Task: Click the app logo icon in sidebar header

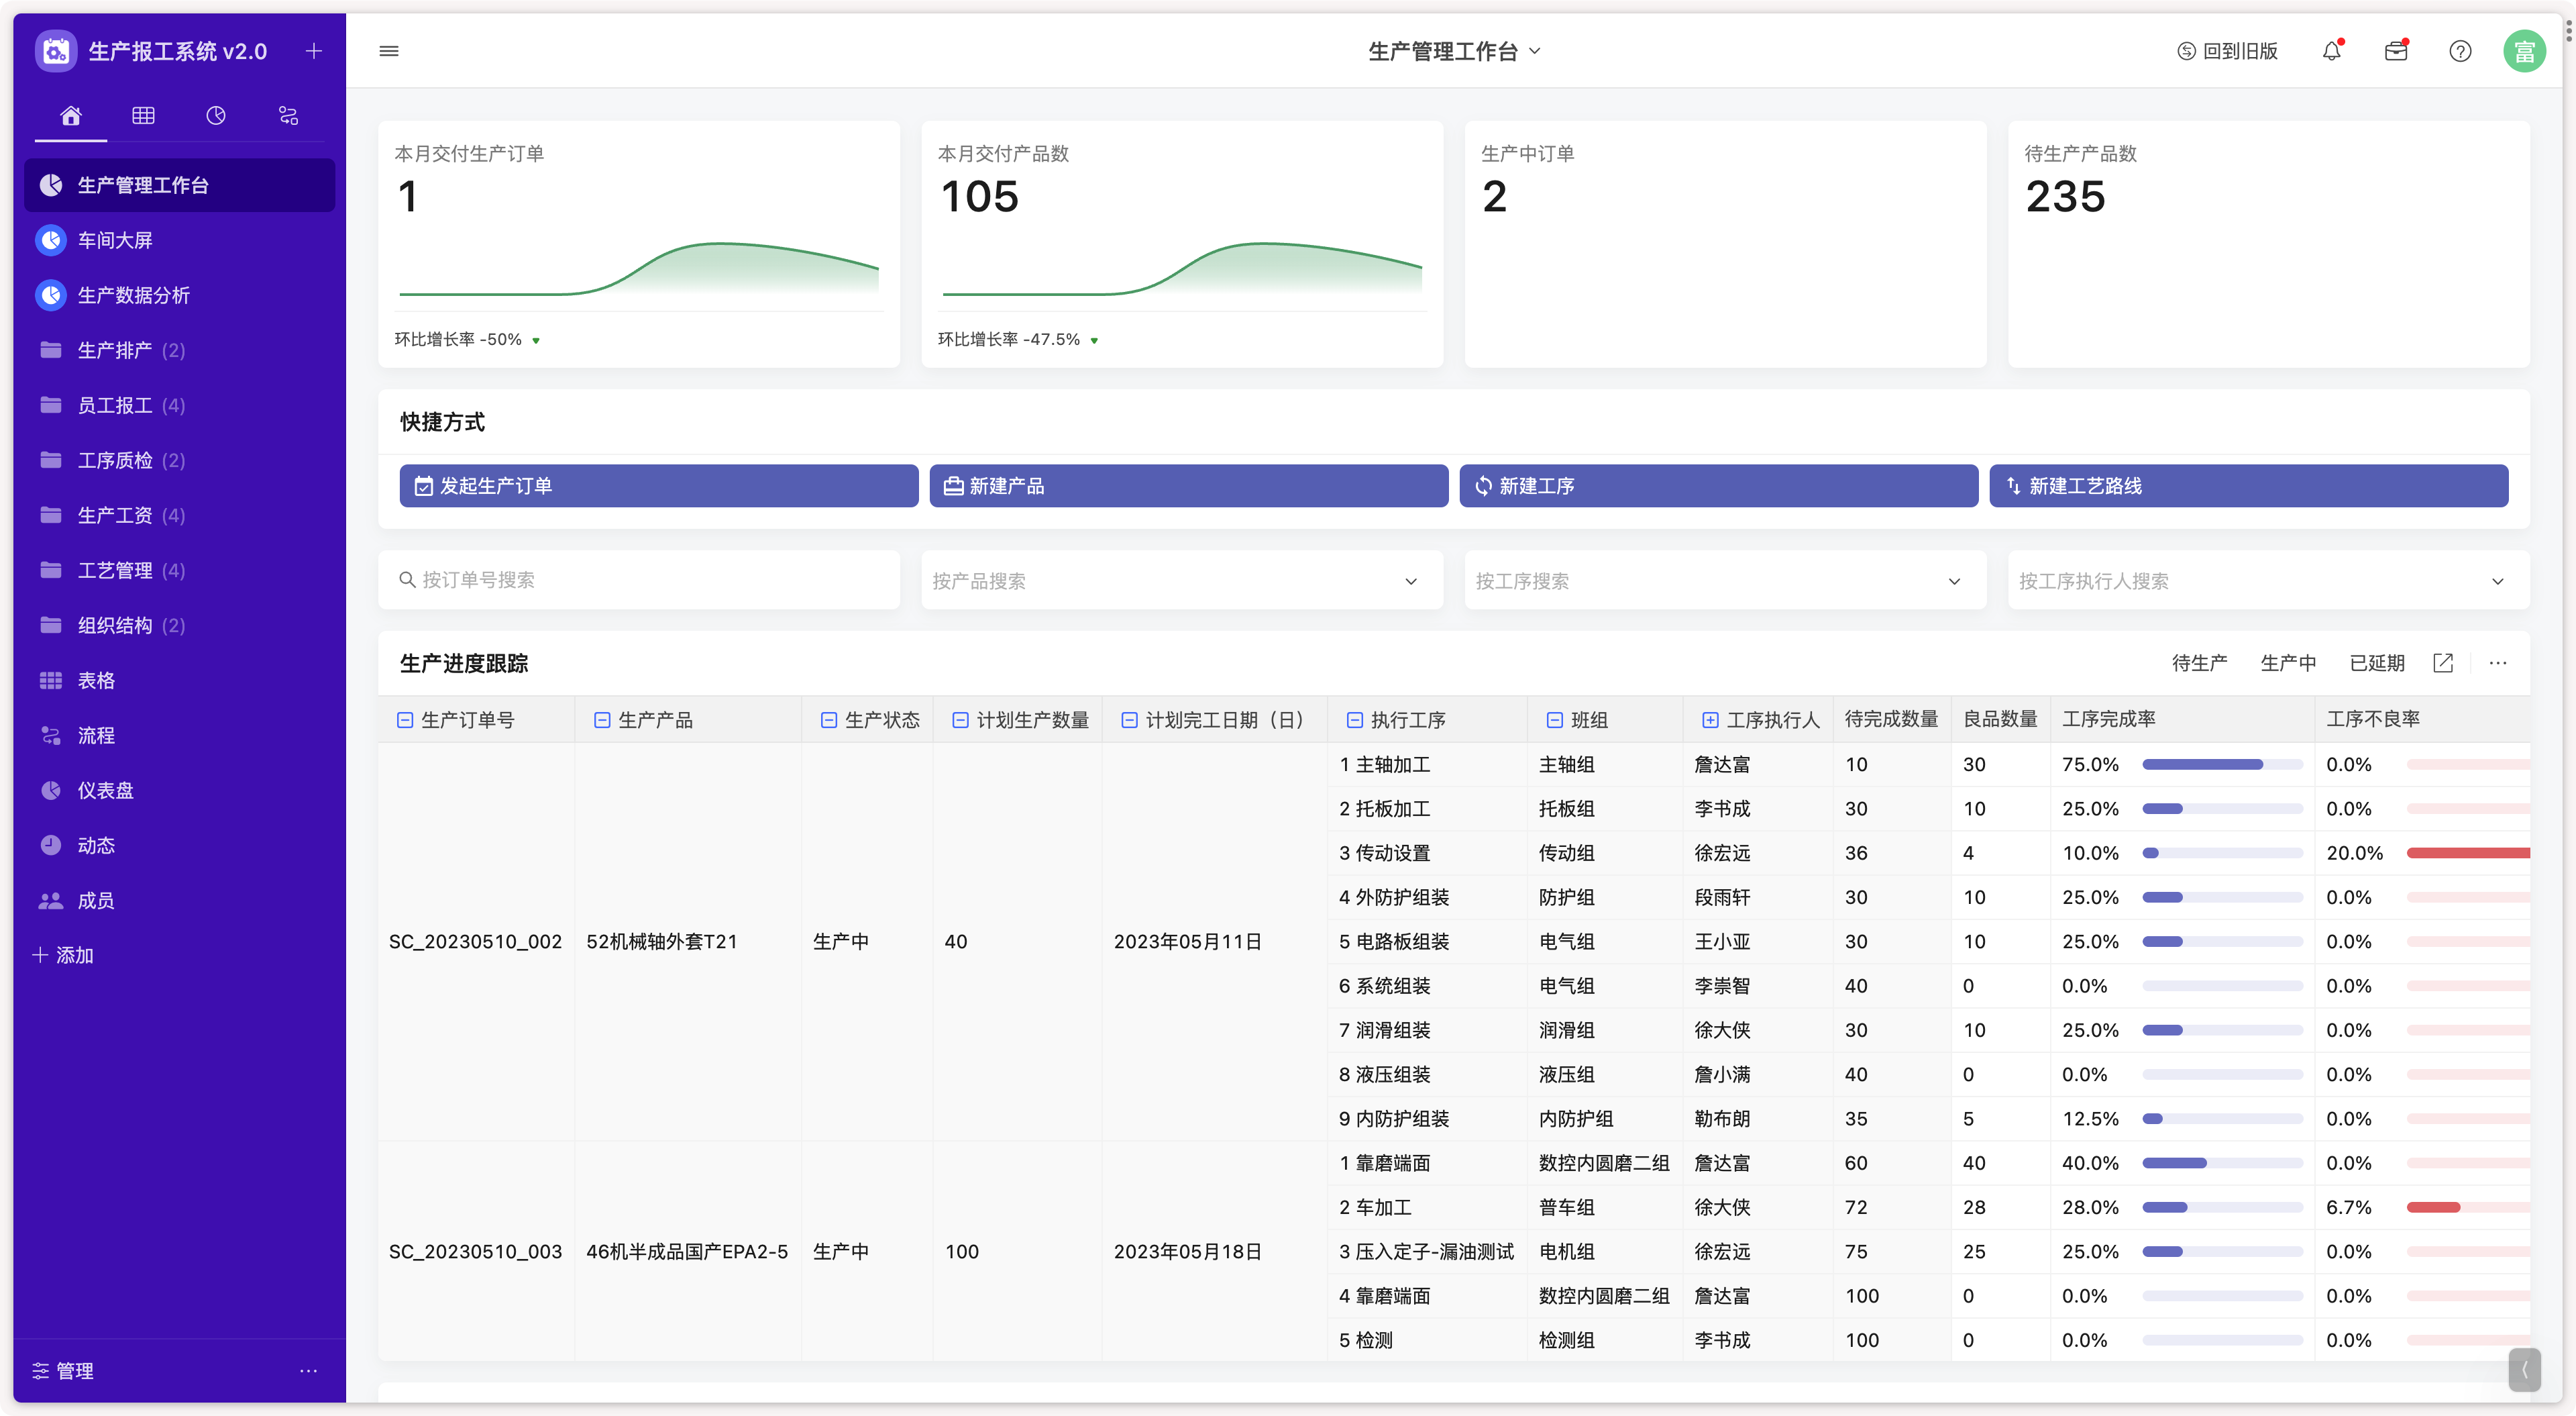Action: [56, 51]
